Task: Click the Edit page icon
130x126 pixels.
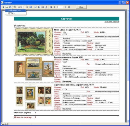Action: pos(46,7)
